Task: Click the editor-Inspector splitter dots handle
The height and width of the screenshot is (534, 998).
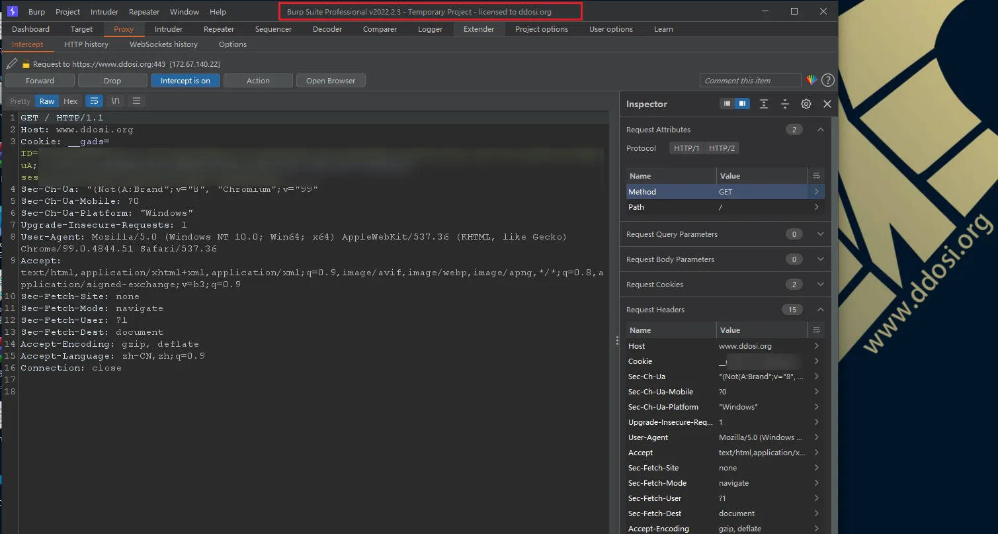Action: pos(616,340)
